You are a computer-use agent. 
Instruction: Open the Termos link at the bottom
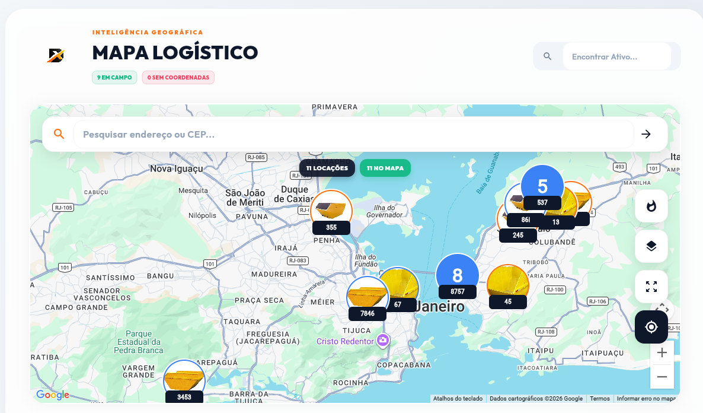(599, 399)
